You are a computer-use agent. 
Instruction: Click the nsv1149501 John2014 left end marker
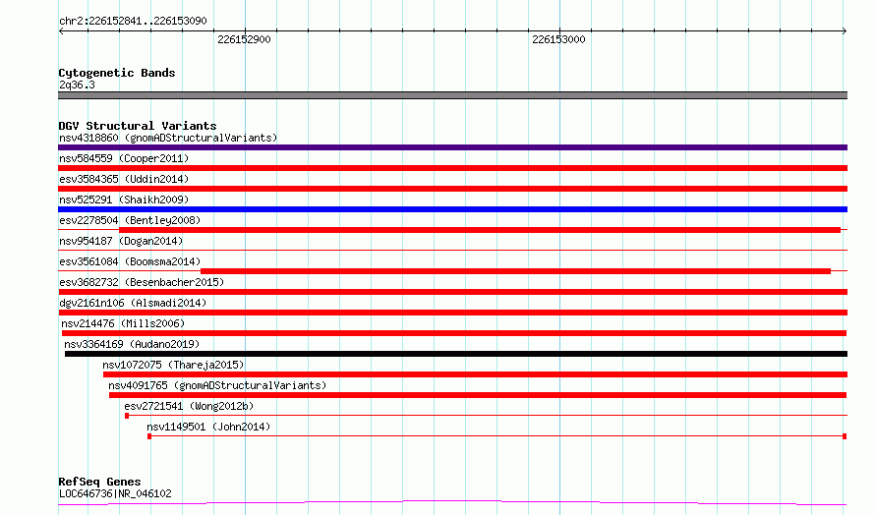pyautogui.click(x=149, y=436)
